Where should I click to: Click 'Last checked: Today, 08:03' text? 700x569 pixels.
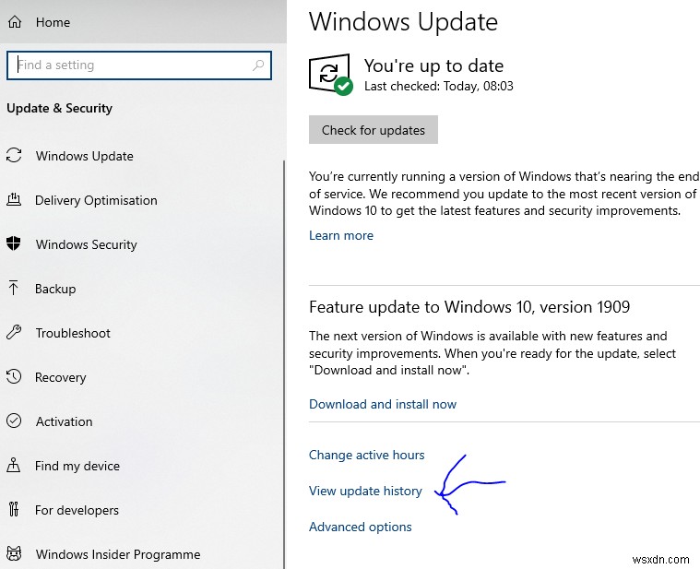(x=439, y=86)
